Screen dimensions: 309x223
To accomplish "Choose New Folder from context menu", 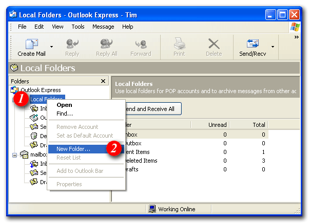I will click(73, 149).
